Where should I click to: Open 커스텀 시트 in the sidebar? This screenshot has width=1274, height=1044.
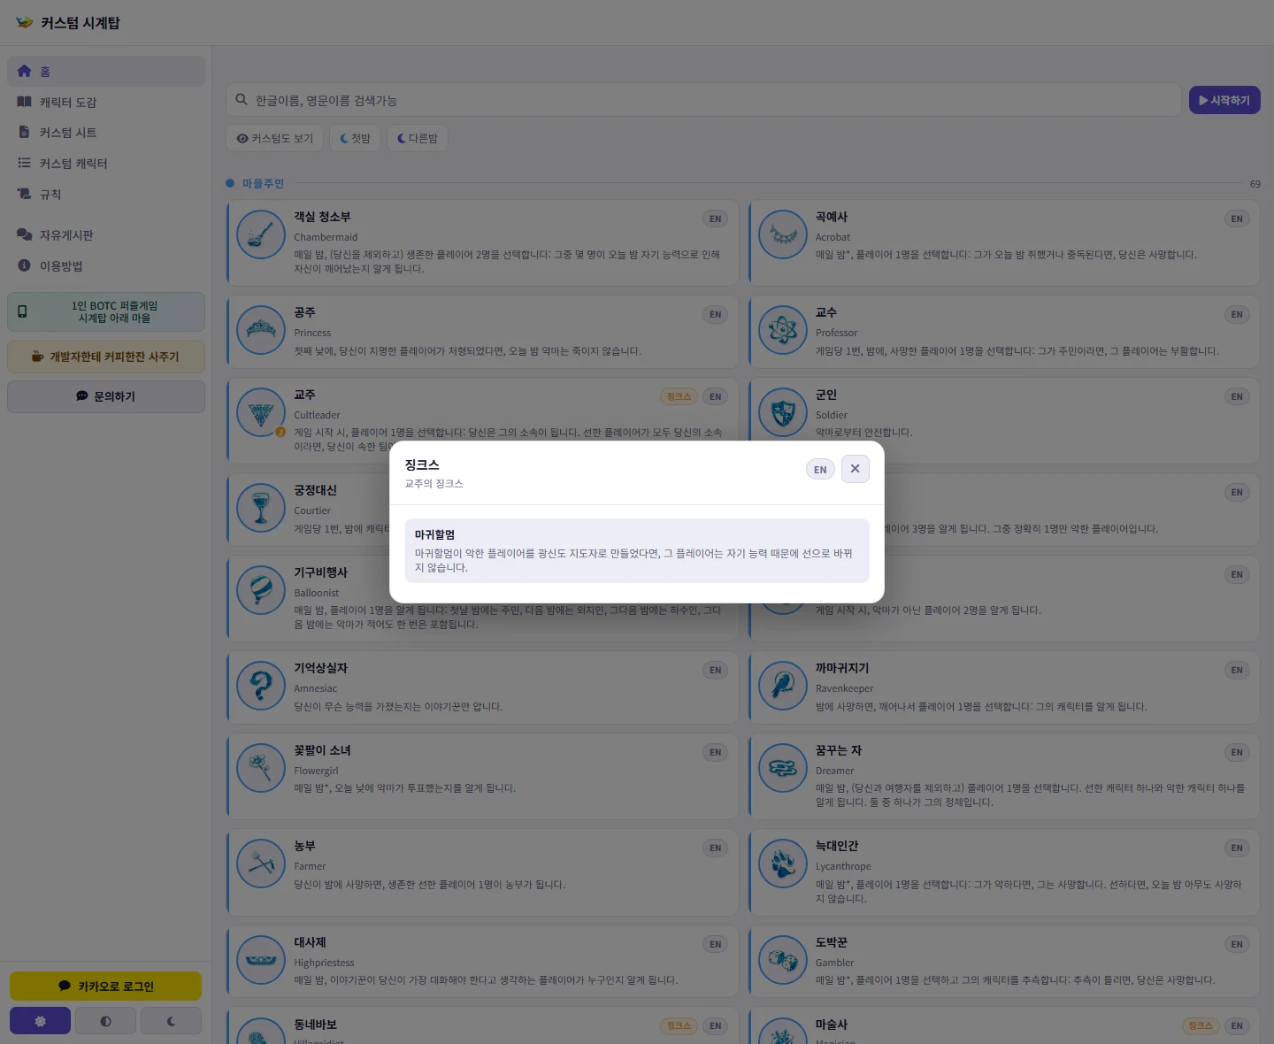(106, 133)
